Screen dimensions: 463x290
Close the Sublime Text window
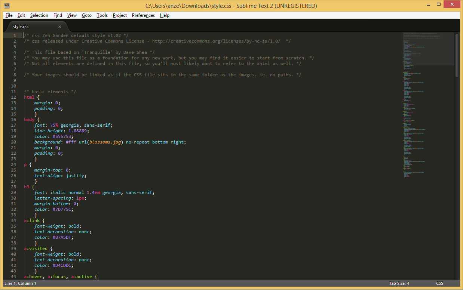(x=451, y=5)
